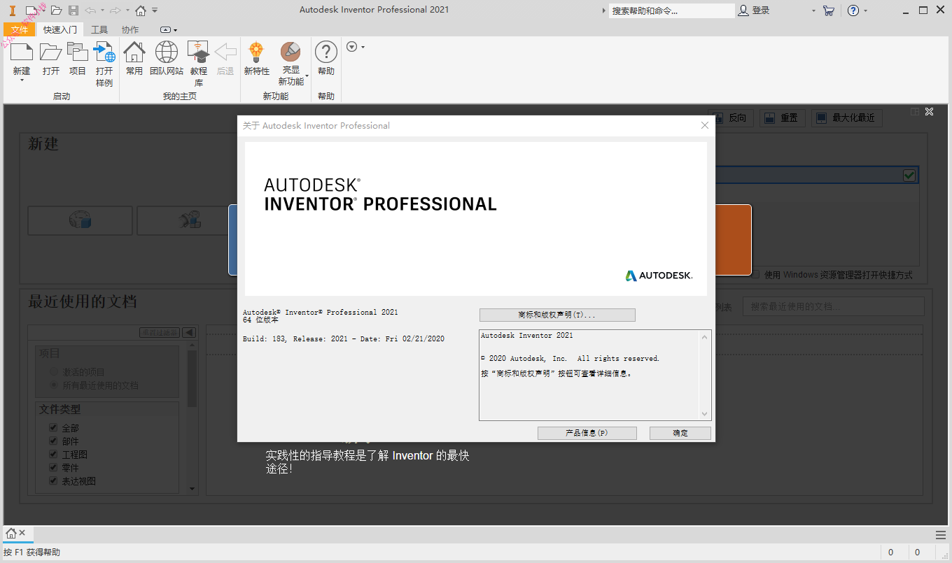Click the Redo arrow in quick access toolbar
Image resolution: width=952 pixels, height=563 pixels.
point(115,10)
